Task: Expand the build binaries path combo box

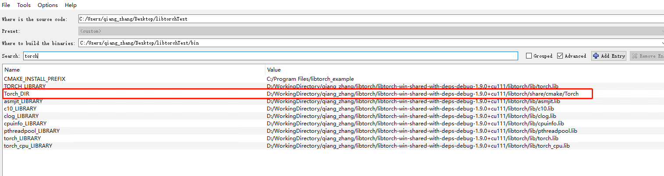Action: [661, 43]
